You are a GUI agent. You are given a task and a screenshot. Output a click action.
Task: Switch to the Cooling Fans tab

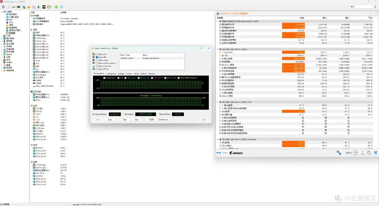pos(111,74)
